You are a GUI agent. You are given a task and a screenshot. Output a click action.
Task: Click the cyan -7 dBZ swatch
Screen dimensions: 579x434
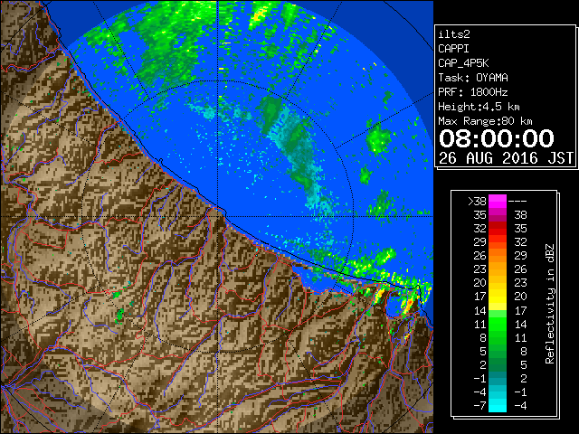pos(498,405)
